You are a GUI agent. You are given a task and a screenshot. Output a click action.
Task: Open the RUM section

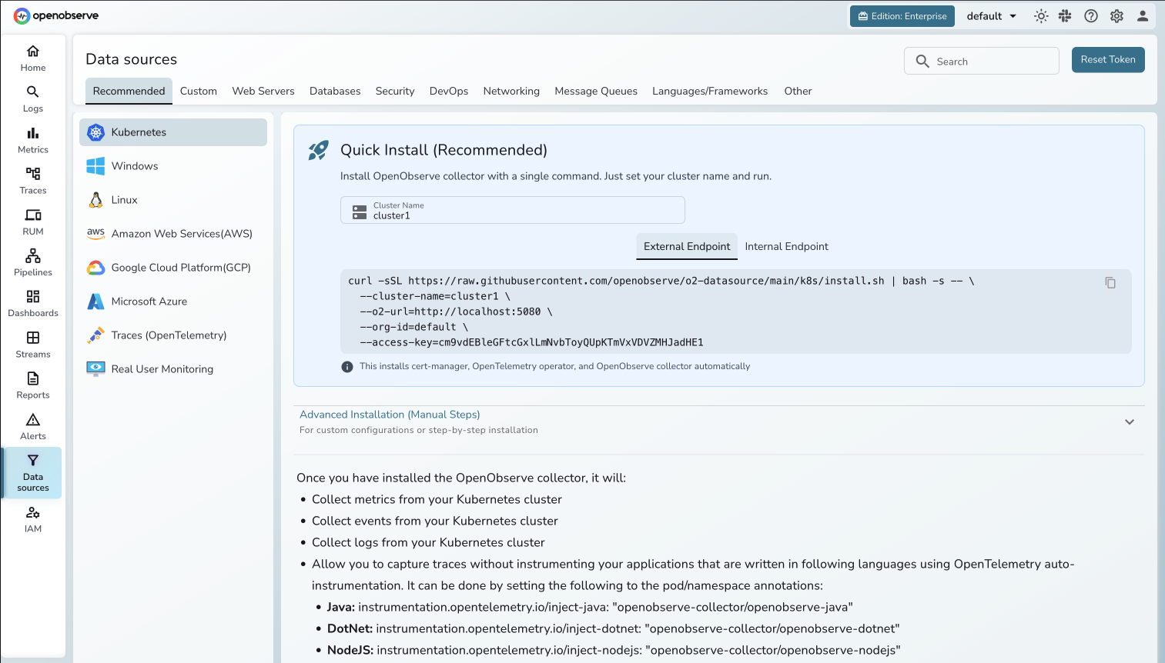click(x=32, y=222)
